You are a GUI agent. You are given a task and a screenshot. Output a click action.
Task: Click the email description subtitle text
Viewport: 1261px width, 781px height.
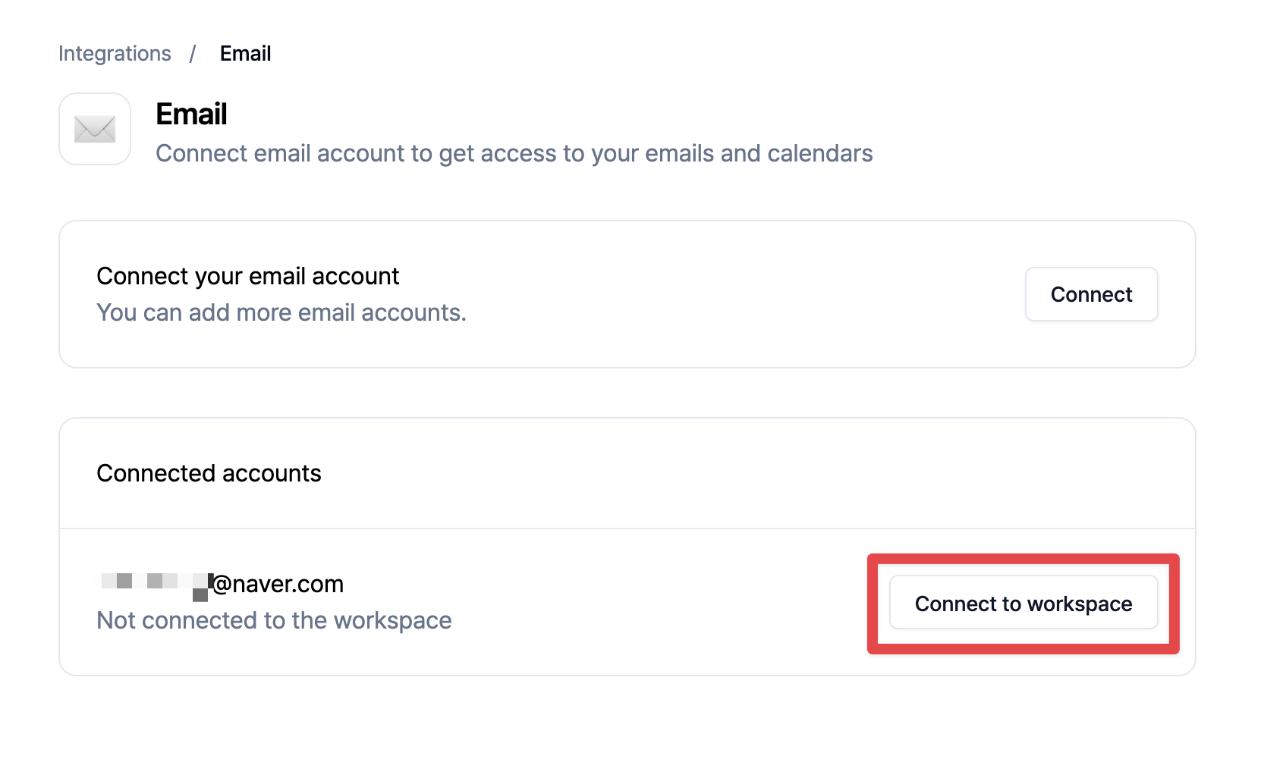coord(514,154)
